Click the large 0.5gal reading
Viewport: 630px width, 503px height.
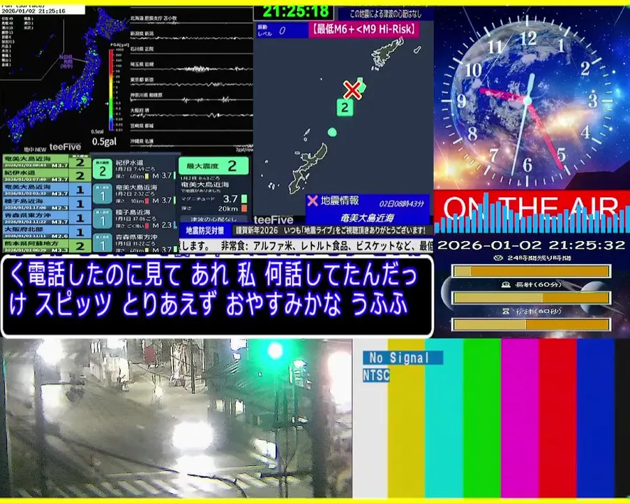click(105, 141)
